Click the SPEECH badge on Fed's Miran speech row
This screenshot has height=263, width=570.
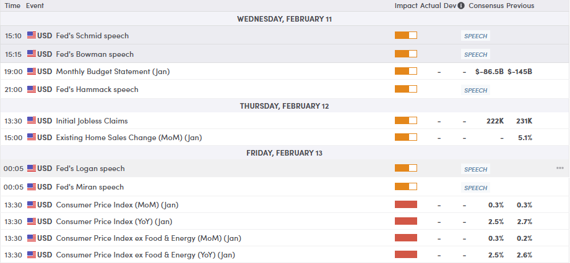point(475,188)
